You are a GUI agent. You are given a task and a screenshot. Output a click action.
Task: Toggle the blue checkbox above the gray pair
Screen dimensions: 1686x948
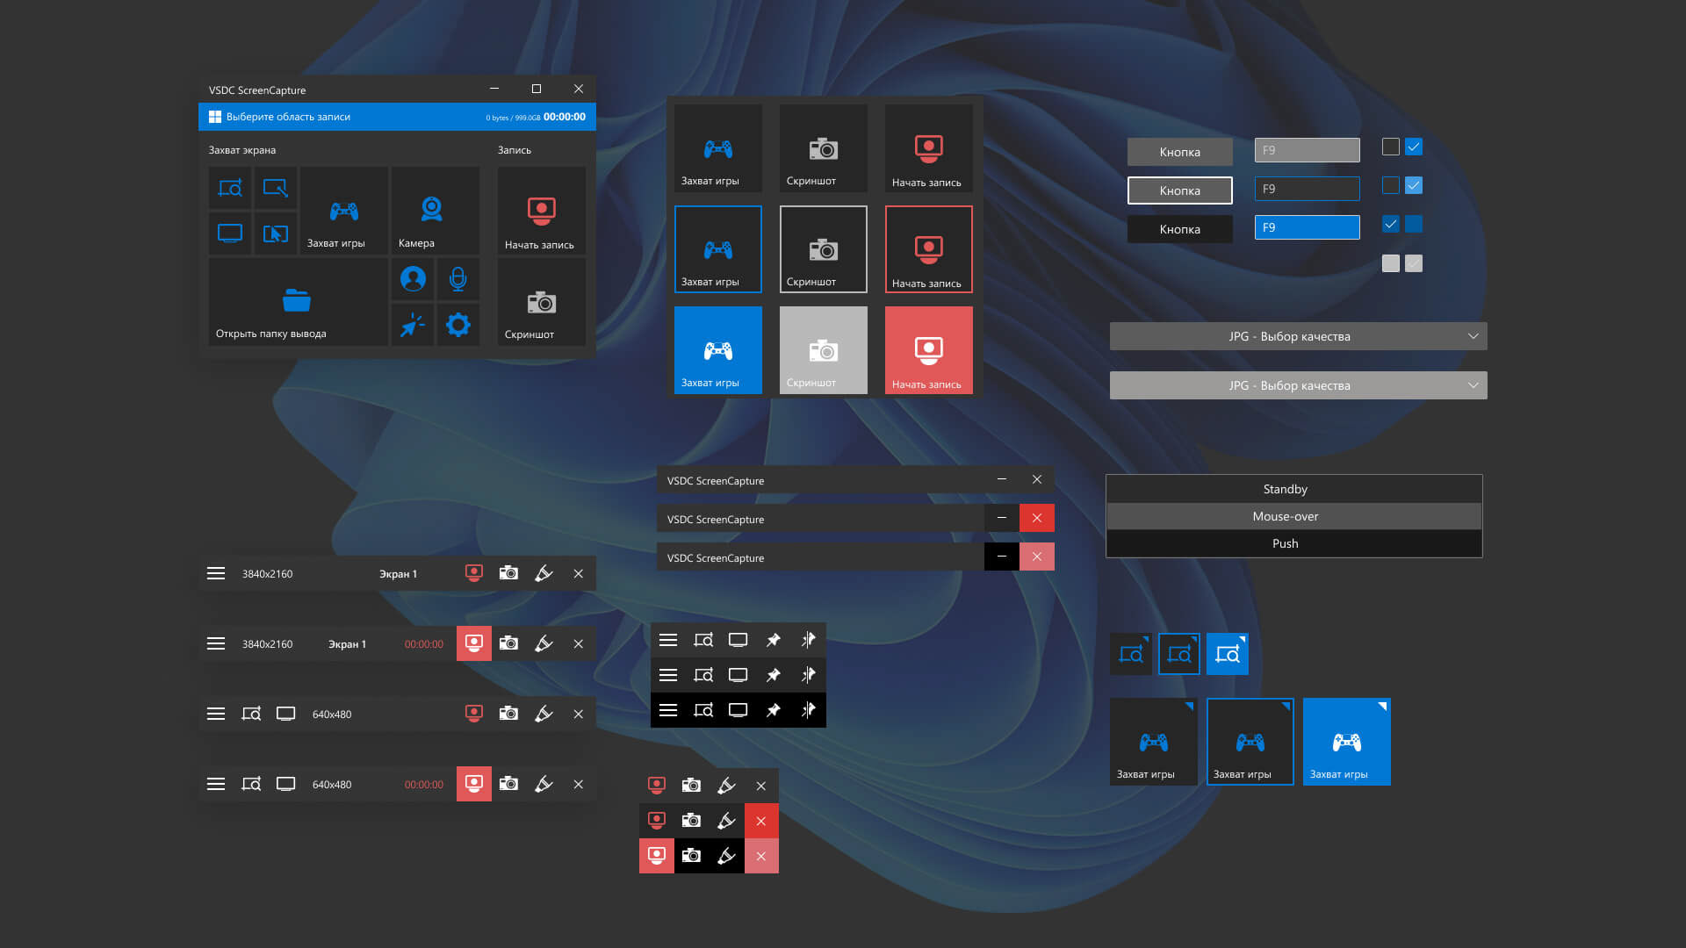(x=1390, y=225)
